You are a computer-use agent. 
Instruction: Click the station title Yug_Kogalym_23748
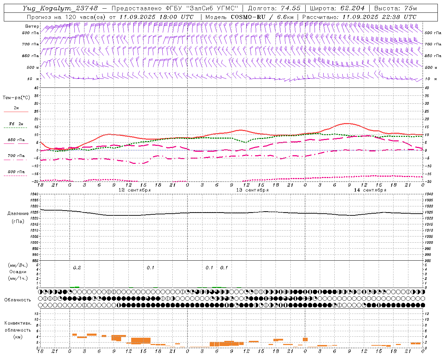[x=61, y=8]
